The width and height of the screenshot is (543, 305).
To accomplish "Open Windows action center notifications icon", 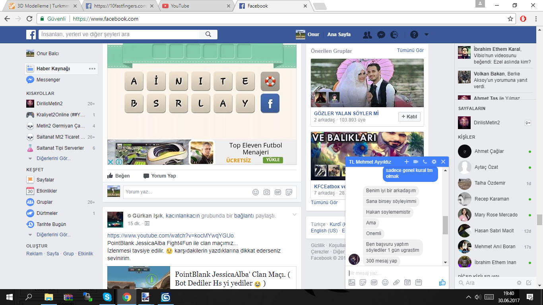I will click(530, 297).
